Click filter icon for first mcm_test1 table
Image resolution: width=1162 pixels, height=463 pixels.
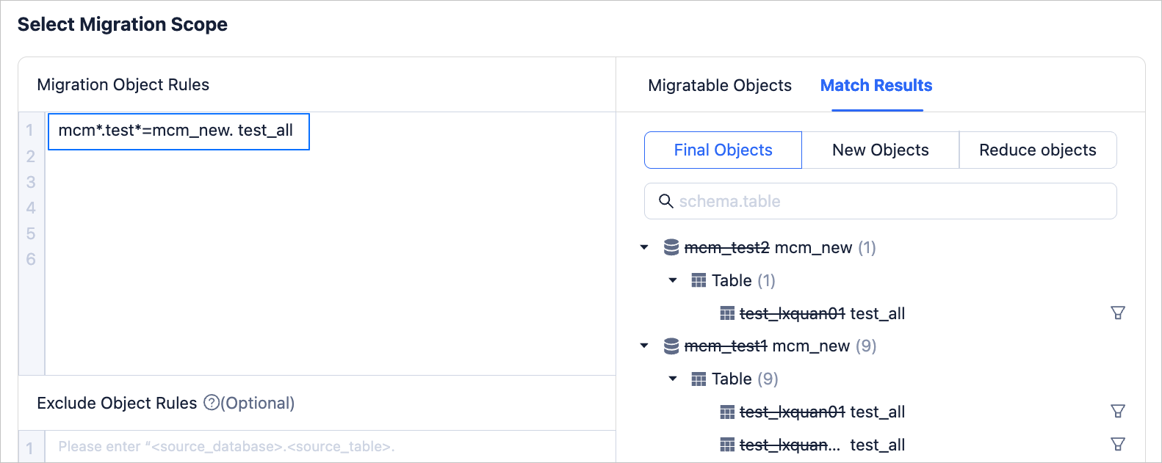[1117, 412]
